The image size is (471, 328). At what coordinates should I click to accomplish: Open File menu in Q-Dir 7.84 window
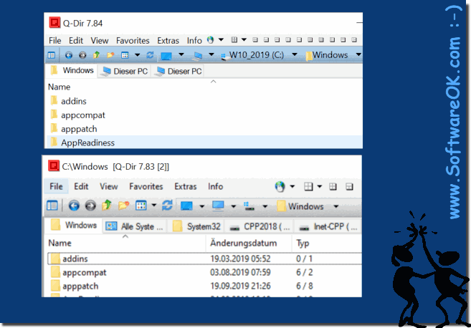(x=55, y=40)
